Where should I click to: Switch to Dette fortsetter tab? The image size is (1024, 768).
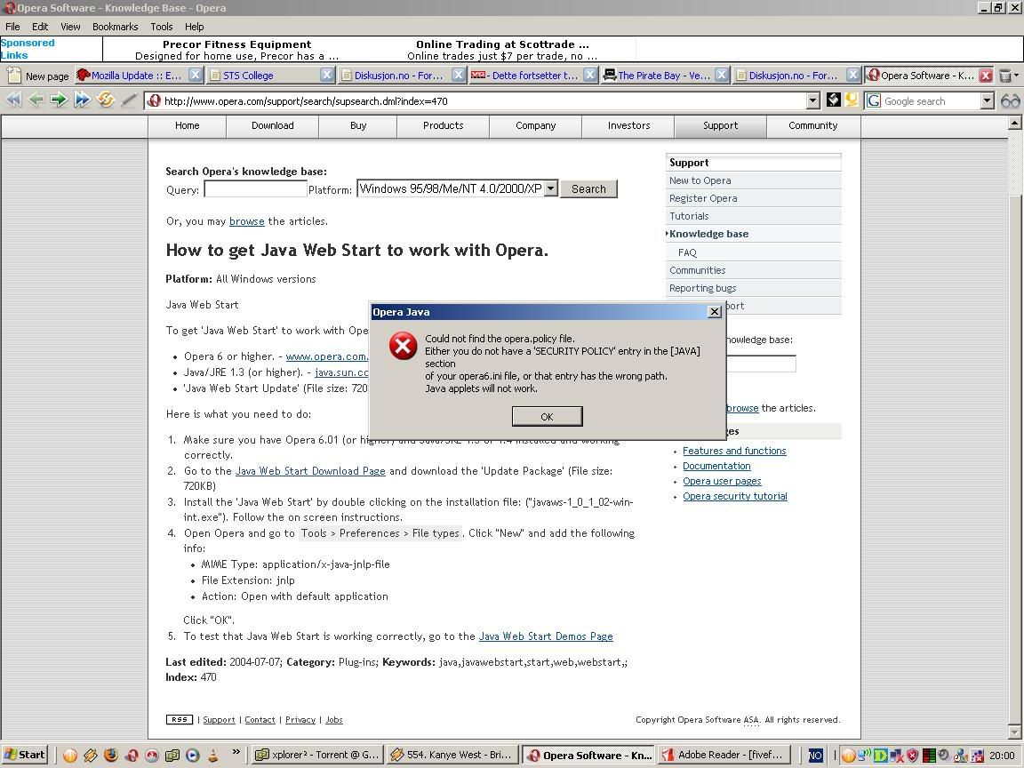coord(534,75)
